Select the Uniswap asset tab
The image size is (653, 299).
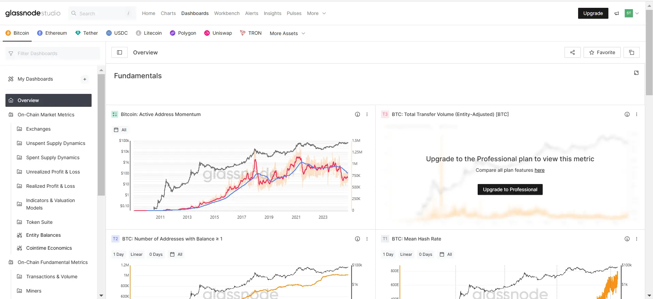tap(218, 33)
